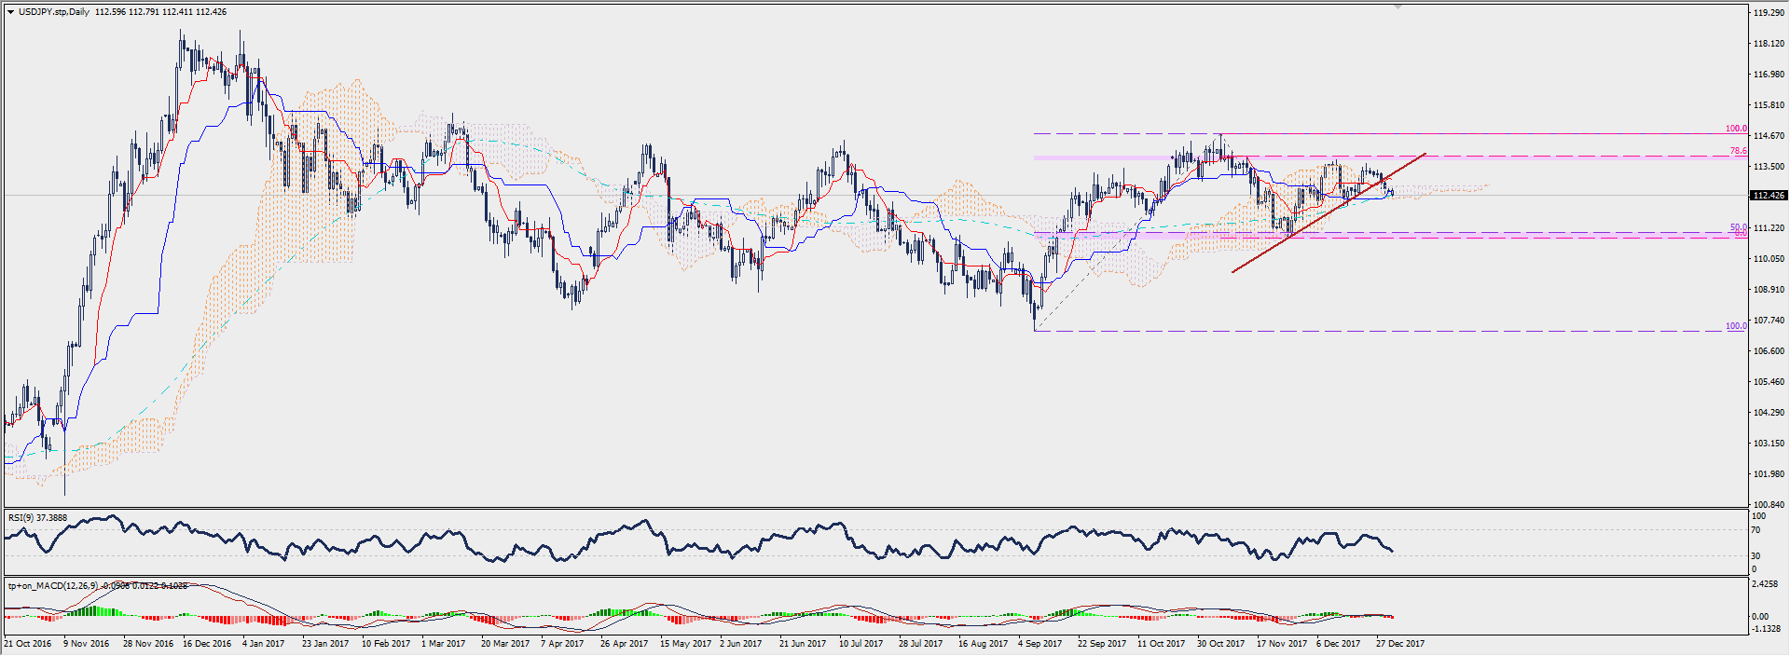Click the RSI scale value 70
This screenshot has width=1790, height=656.
pos(1756,530)
